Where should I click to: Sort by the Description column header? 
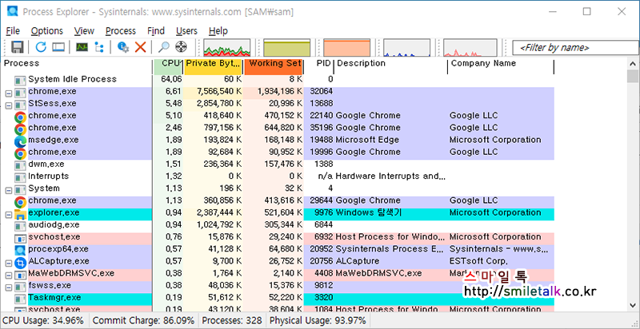391,66
